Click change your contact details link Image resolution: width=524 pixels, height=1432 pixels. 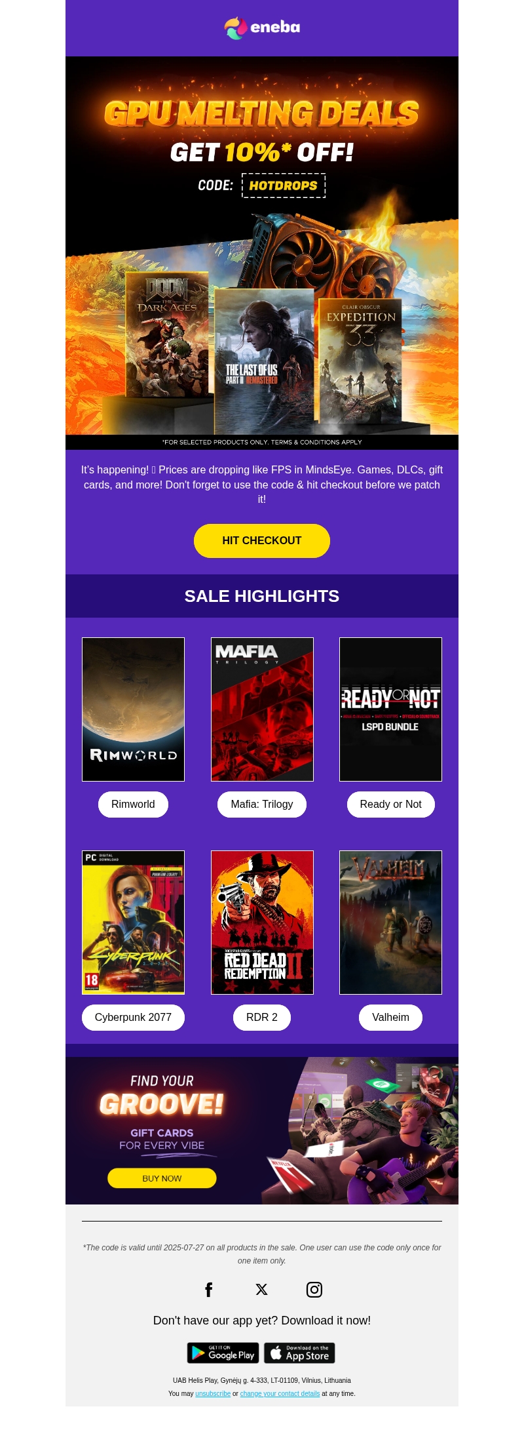pos(280,1394)
